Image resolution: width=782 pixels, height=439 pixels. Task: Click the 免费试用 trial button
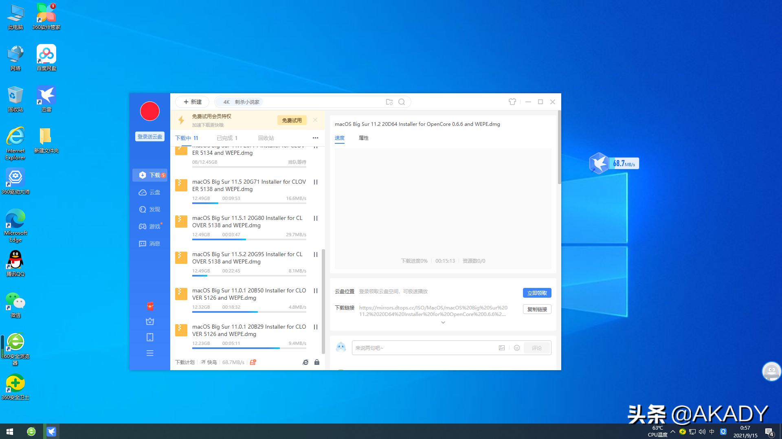pos(292,120)
